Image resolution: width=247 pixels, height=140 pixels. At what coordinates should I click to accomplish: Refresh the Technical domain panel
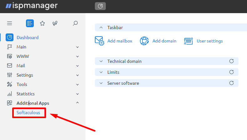pyautogui.click(x=231, y=61)
